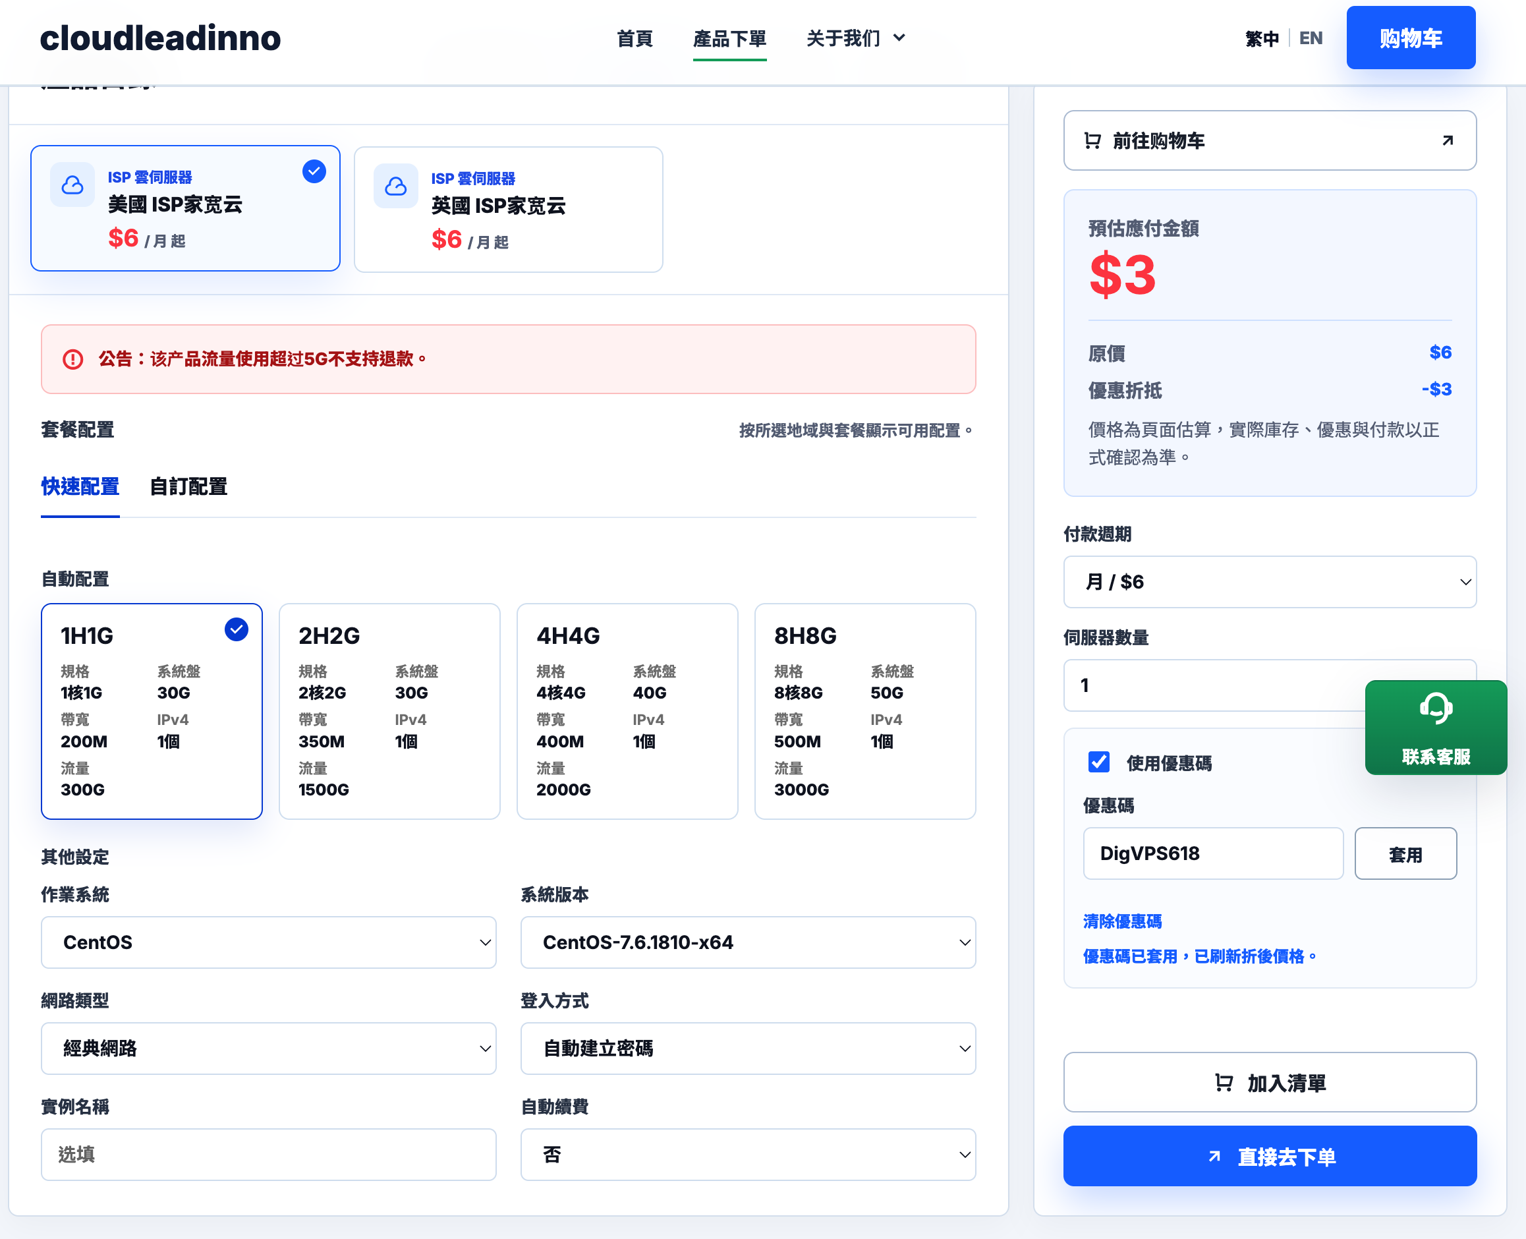The height and width of the screenshot is (1239, 1526).
Task: Click the 40G system disk value in 4H4G card
Action: click(x=649, y=693)
